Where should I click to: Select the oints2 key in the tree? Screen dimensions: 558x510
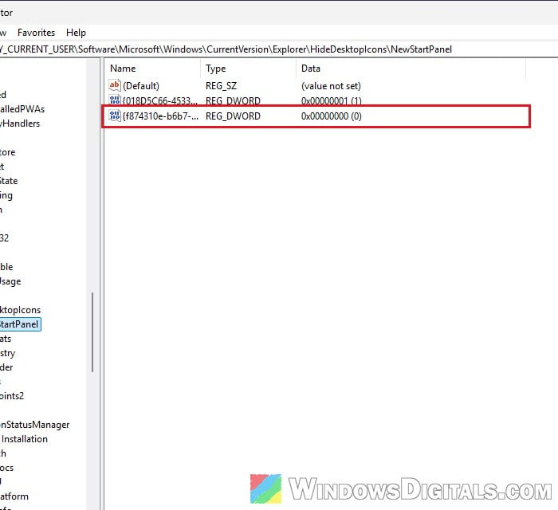point(12,396)
